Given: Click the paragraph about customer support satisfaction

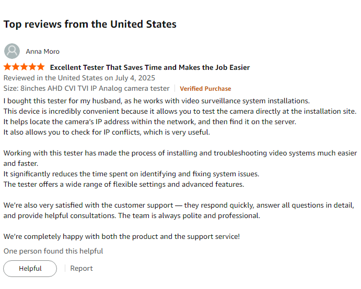Looking at the screenshot, I should [179, 210].
